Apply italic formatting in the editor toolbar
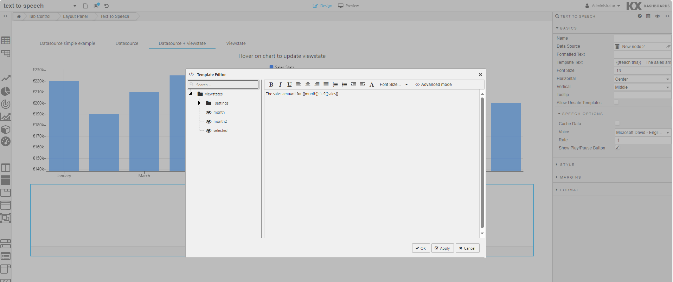The width and height of the screenshot is (673, 282). tap(280, 85)
